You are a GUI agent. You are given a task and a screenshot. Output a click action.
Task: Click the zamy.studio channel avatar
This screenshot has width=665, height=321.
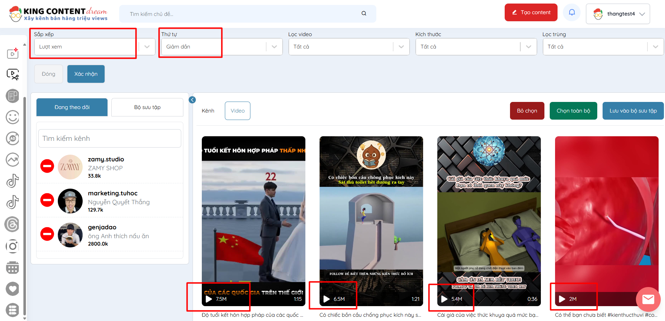70,167
